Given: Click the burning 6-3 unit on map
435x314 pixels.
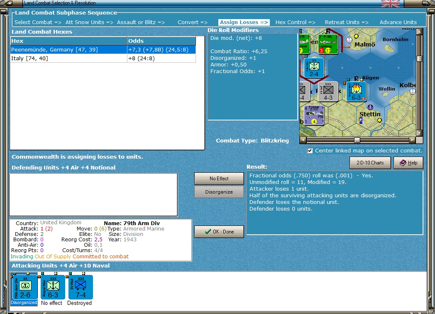Looking at the screenshot, I should [356, 91].
